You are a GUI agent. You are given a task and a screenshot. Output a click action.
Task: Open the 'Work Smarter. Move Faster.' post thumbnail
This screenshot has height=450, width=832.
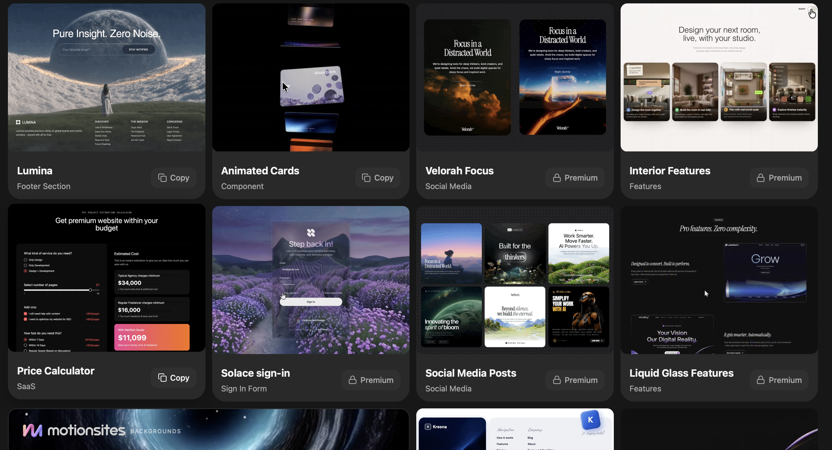point(579,253)
